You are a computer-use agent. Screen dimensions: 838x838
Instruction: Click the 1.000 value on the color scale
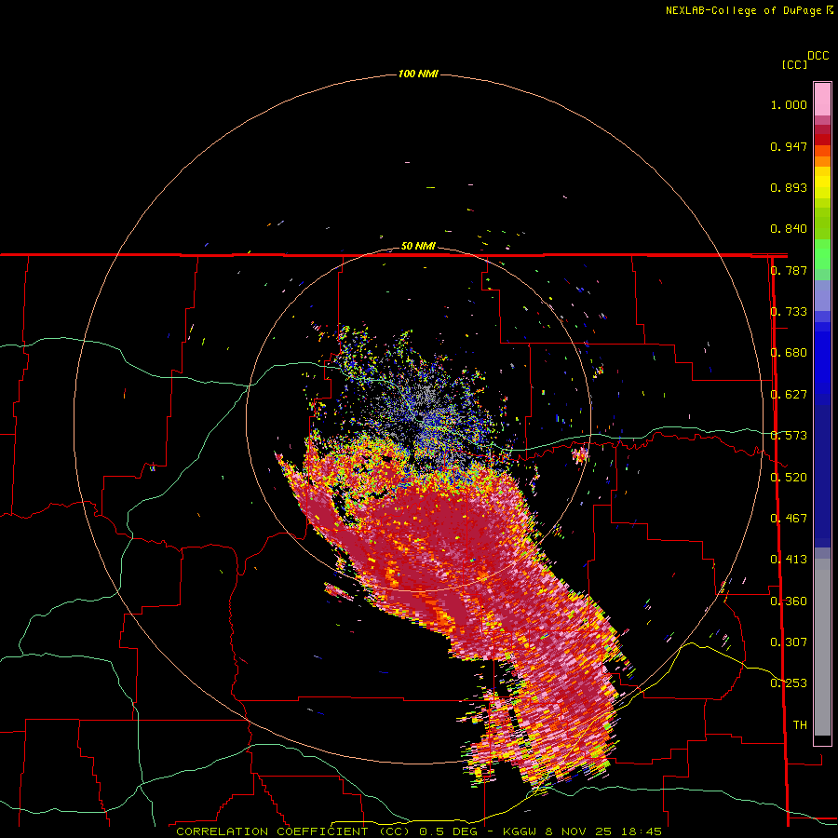point(789,104)
